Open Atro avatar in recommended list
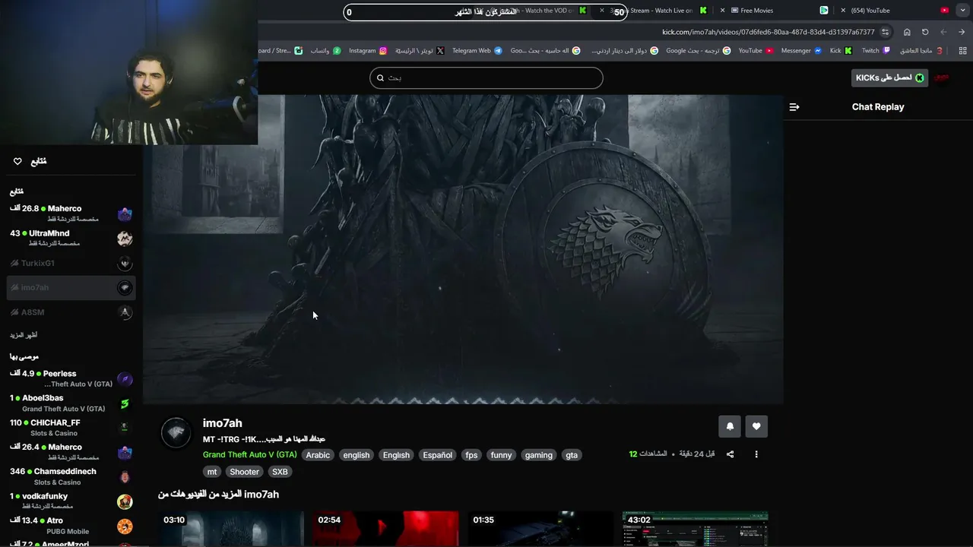 pos(125,526)
